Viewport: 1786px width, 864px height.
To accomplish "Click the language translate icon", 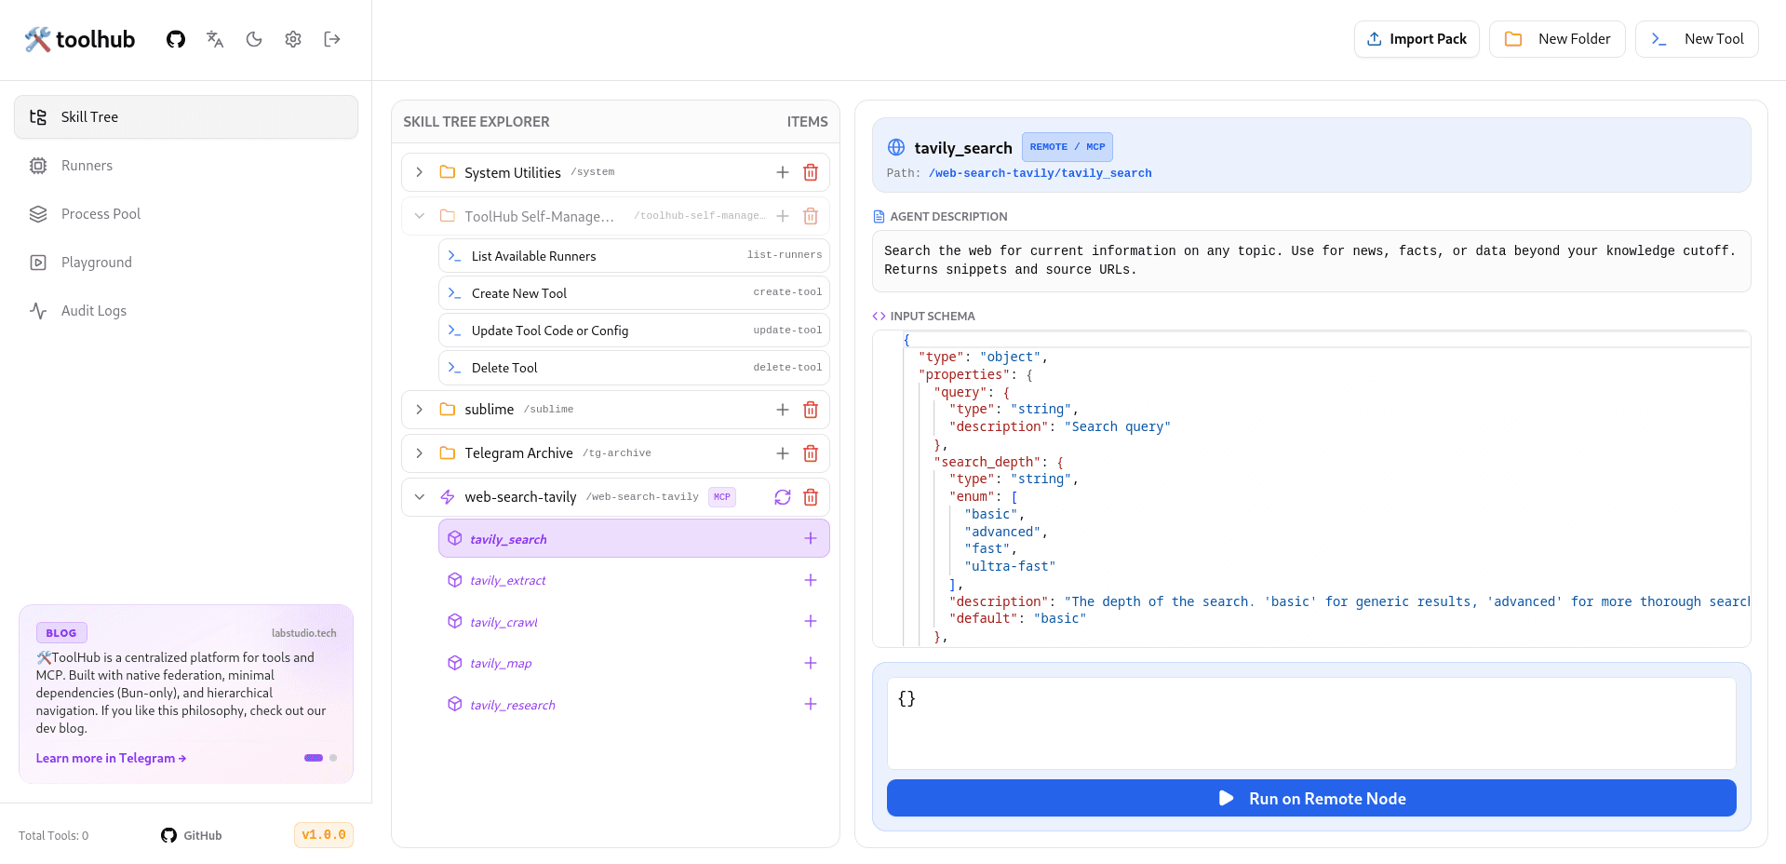I will coord(215,39).
